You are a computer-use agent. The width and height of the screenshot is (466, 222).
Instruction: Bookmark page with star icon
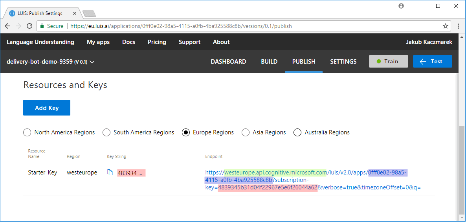[446, 26]
